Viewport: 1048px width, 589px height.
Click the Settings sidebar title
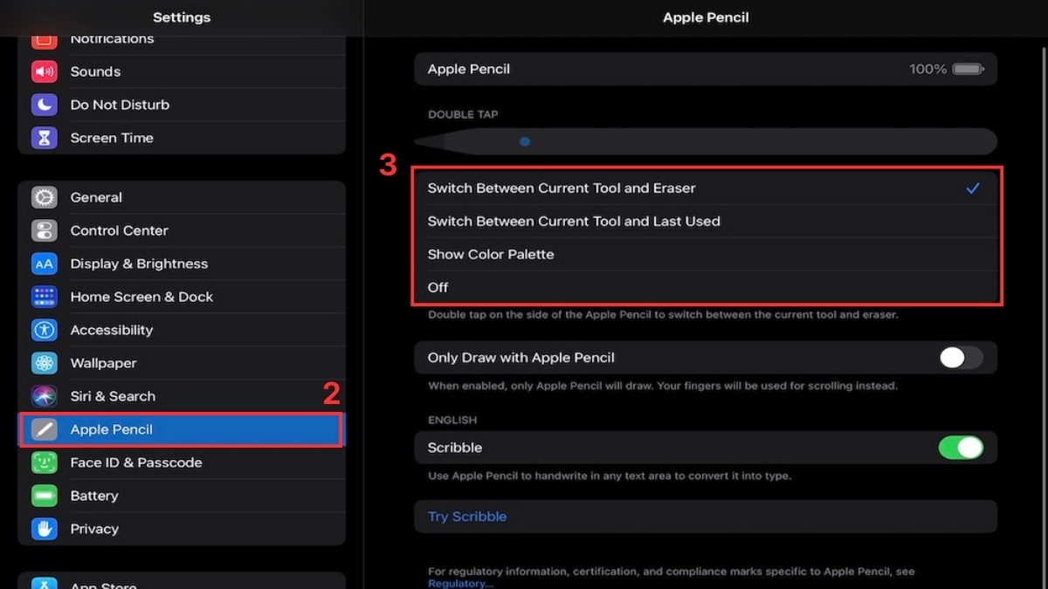(x=182, y=17)
